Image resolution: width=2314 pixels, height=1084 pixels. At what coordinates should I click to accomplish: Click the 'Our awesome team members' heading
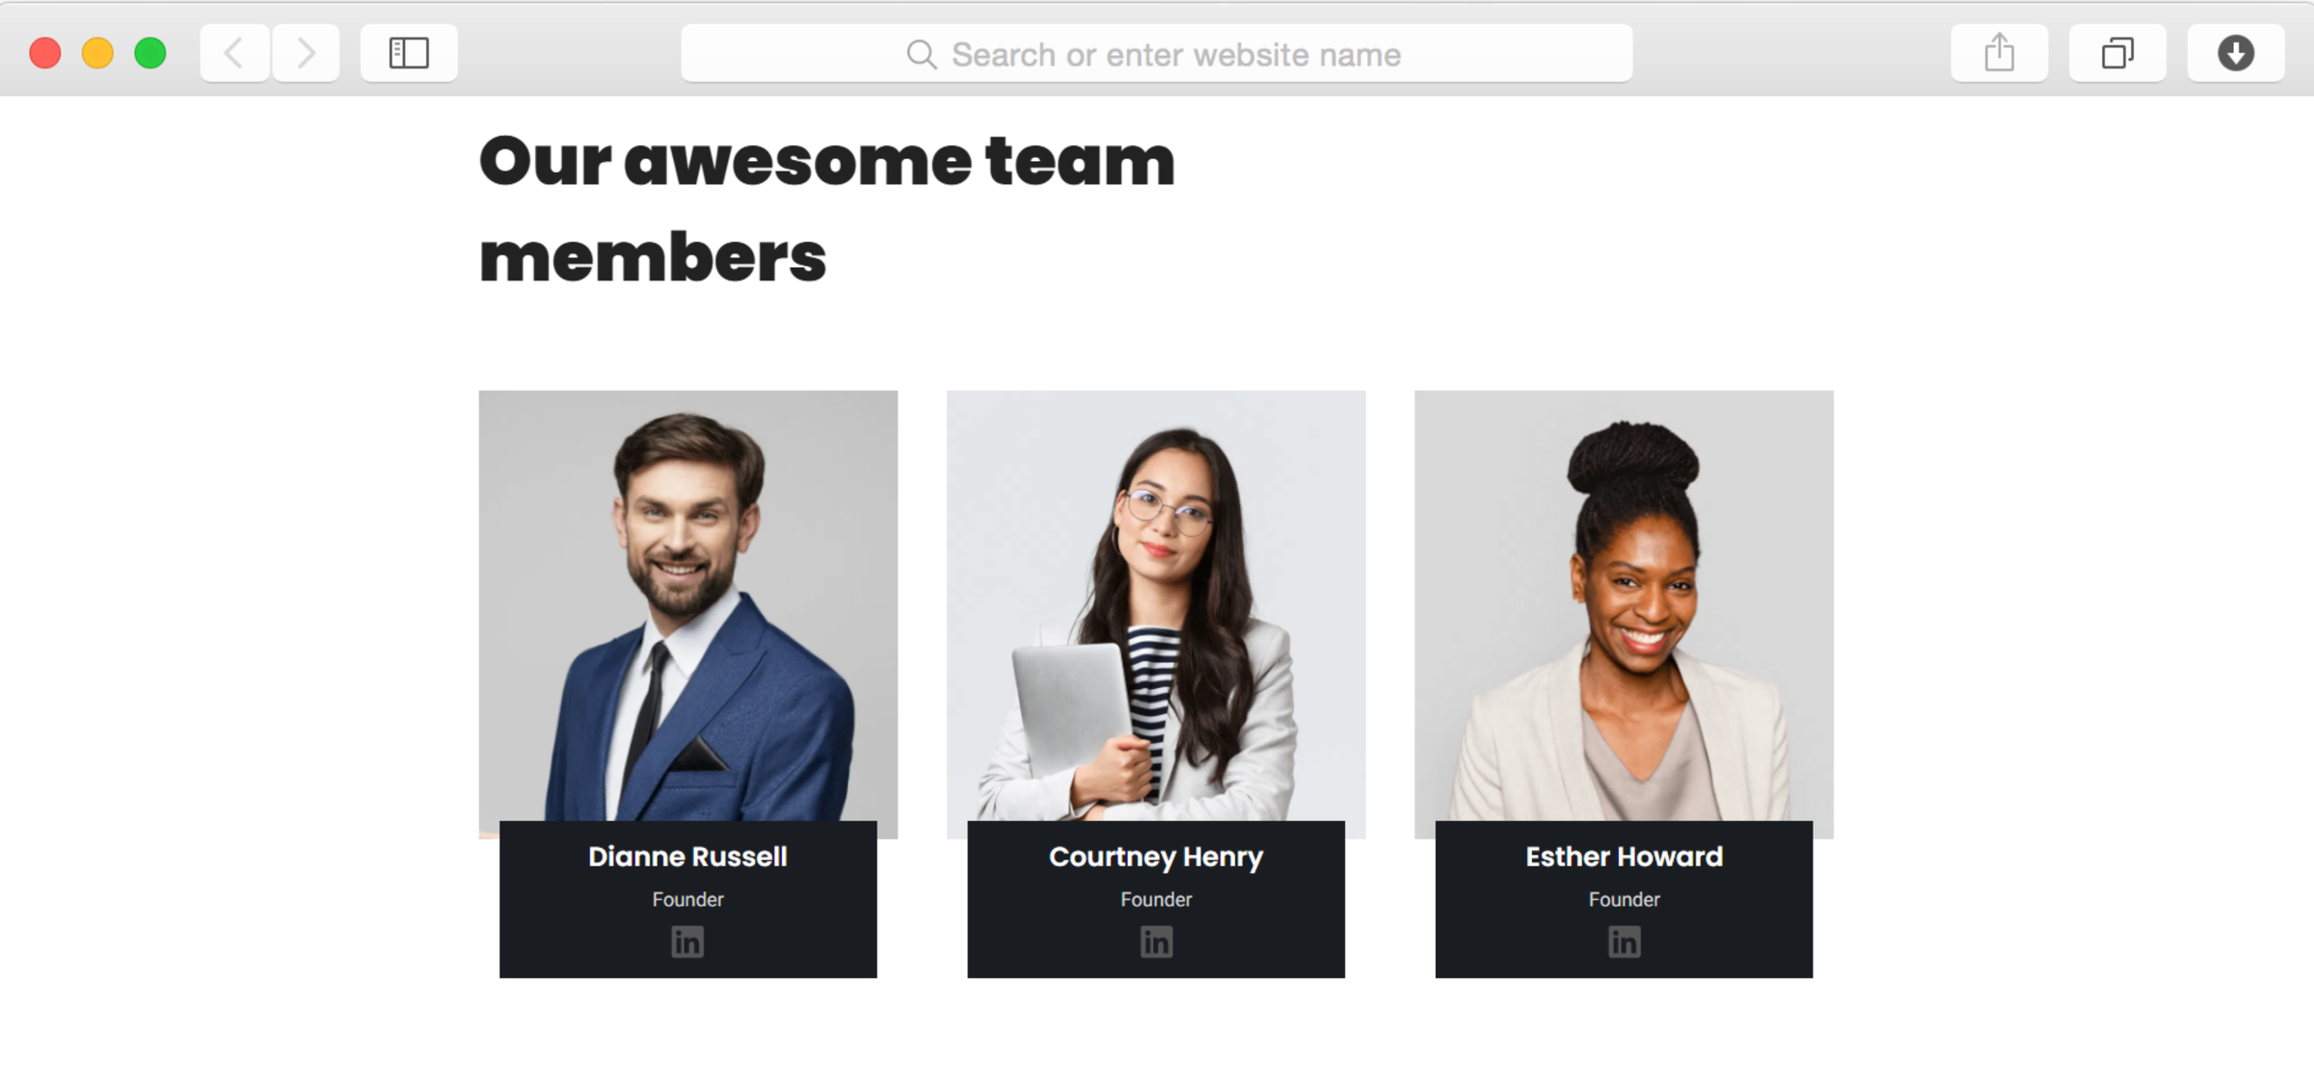tap(827, 208)
